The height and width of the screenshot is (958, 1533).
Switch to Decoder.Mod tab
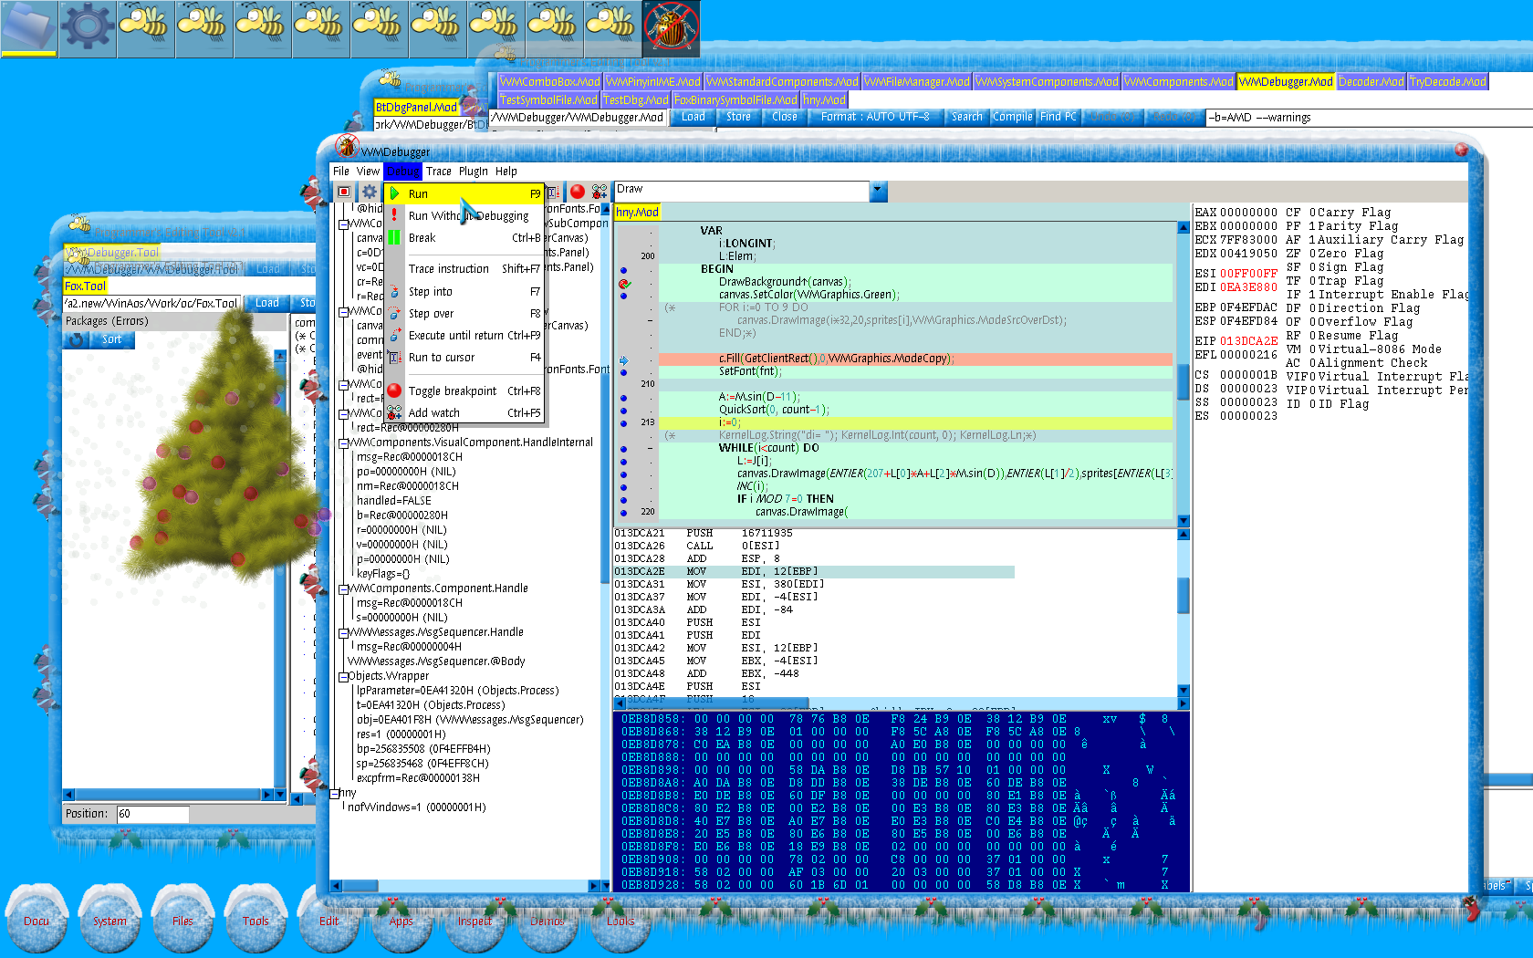click(x=1371, y=82)
